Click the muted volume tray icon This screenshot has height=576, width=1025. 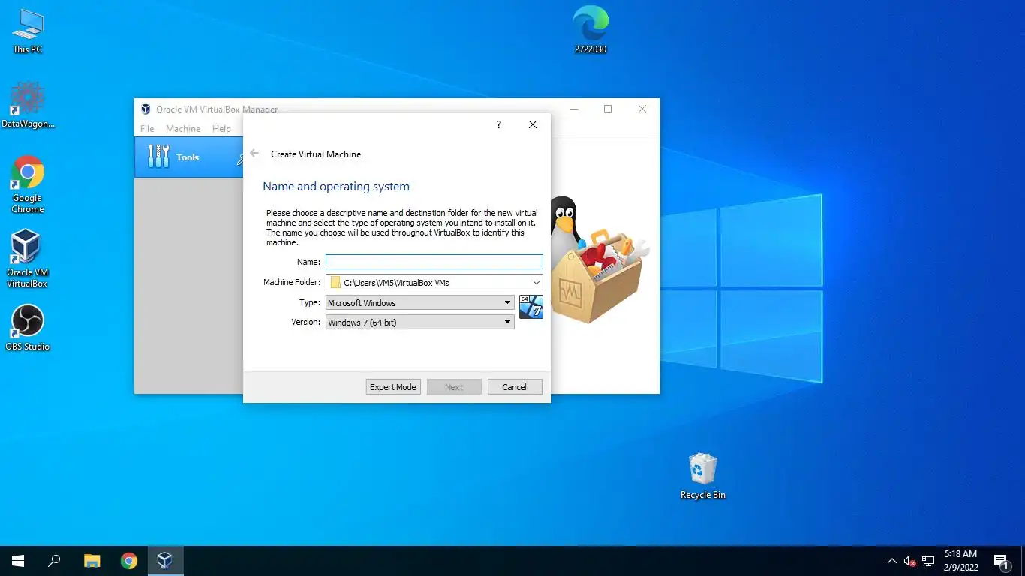tap(909, 561)
